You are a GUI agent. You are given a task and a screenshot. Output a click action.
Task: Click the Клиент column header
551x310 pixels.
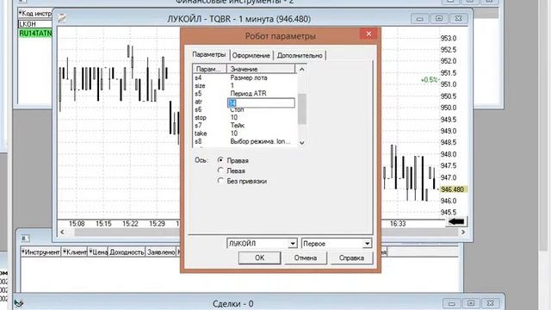pos(75,252)
